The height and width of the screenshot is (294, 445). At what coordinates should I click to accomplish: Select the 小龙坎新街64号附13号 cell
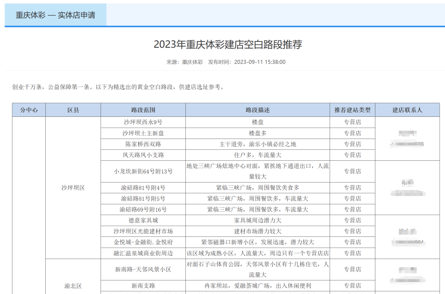143,171
